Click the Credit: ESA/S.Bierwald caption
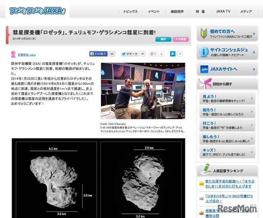 tap(113, 124)
